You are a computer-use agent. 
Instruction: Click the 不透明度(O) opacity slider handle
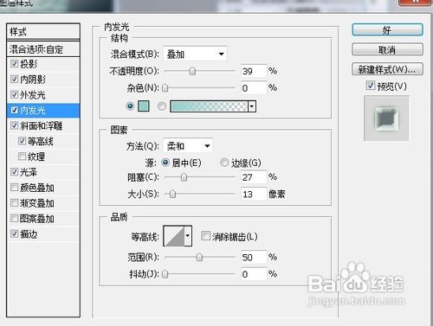(192, 71)
